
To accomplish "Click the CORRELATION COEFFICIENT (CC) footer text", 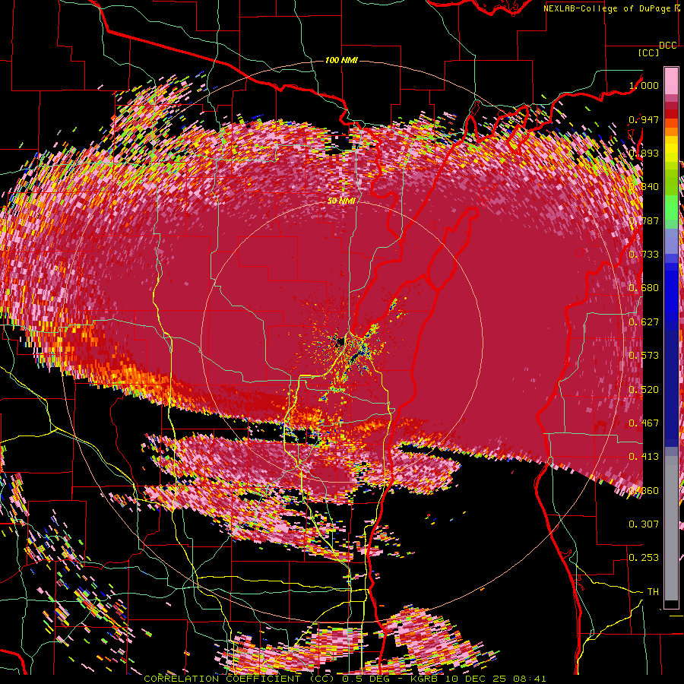I will [x=239, y=679].
